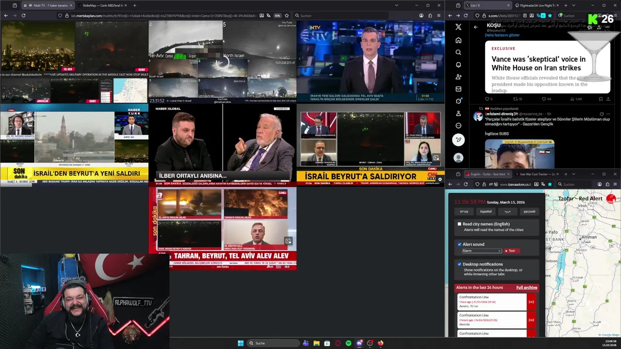Image resolution: width=621 pixels, height=349 pixels.
Task: Switch to Multi TV tab
Action: coord(48,5)
